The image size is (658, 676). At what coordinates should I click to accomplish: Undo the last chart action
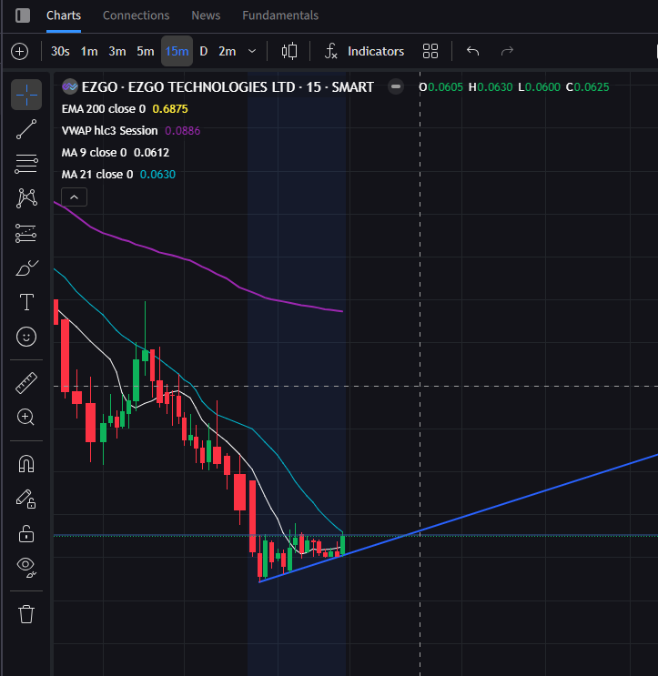472,51
